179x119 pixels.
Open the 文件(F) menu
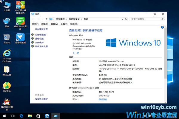[x=35, y=24]
